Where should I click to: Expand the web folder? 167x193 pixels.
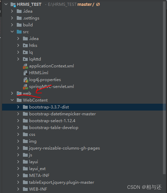pos(12,93)
